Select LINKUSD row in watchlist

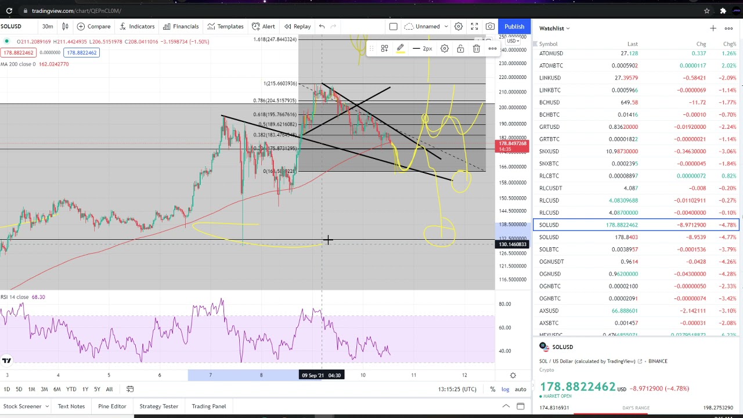(636, 78)
